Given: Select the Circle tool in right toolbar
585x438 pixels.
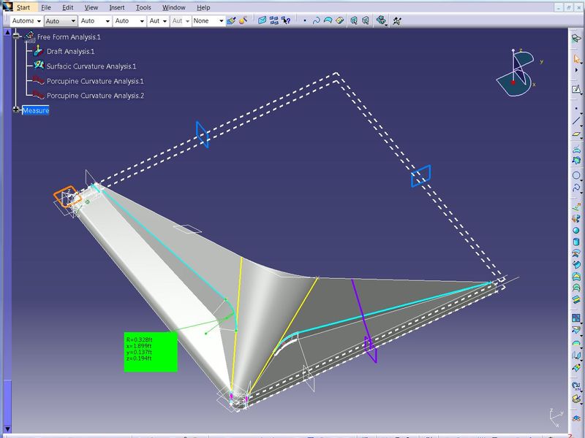Looking at the screenshot, I should (x=576, y=175).
